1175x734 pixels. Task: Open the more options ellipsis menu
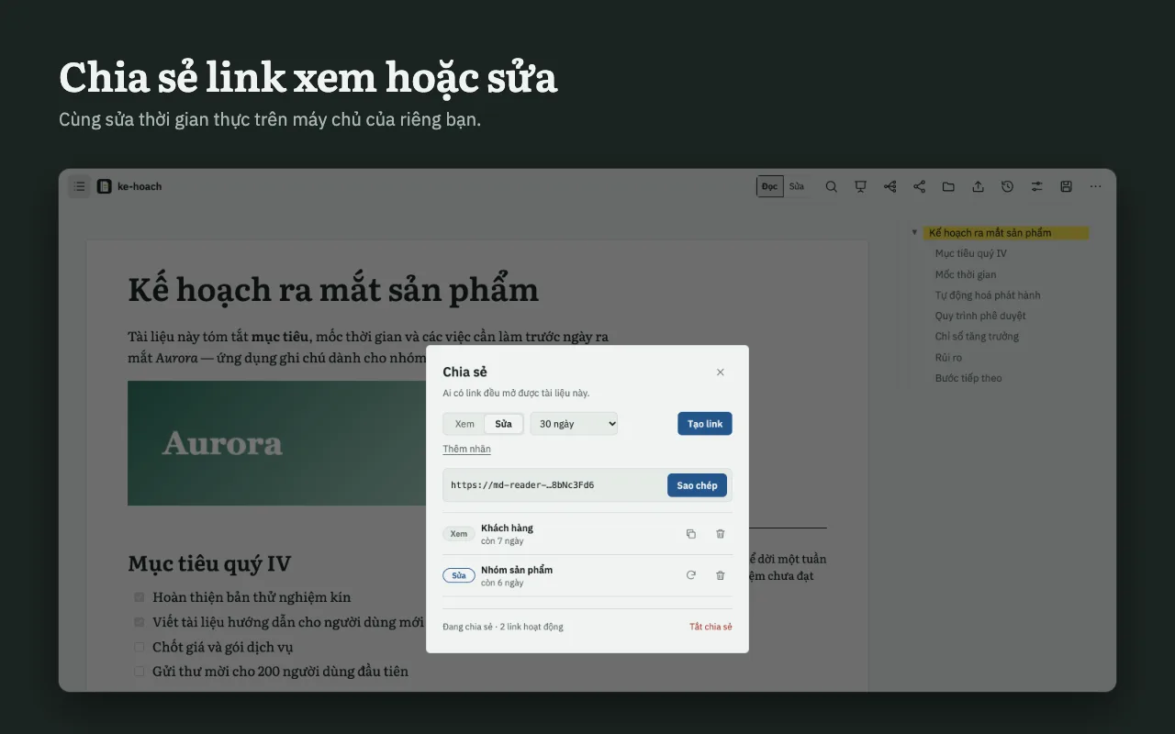tap(1095, 186)
